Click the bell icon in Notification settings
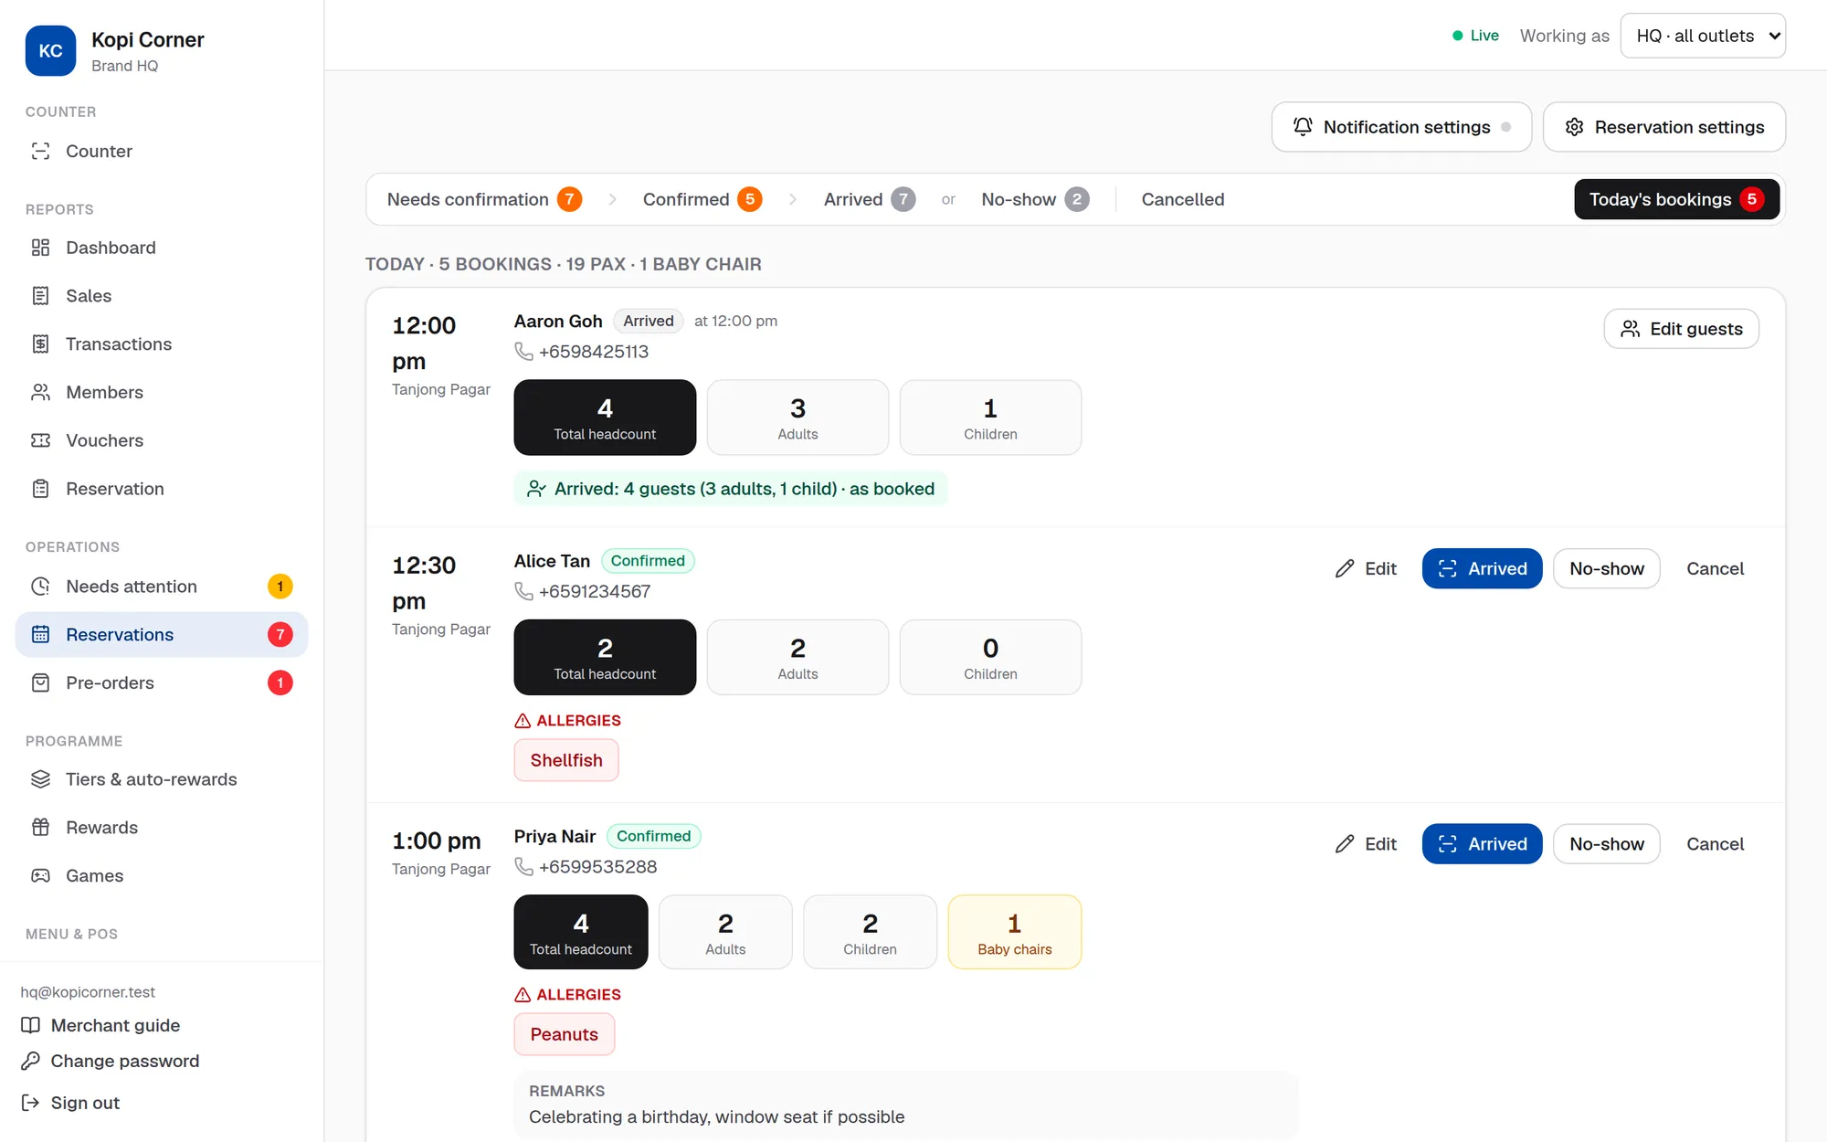1827x1142 pixels. click(x=1303, y=127)
